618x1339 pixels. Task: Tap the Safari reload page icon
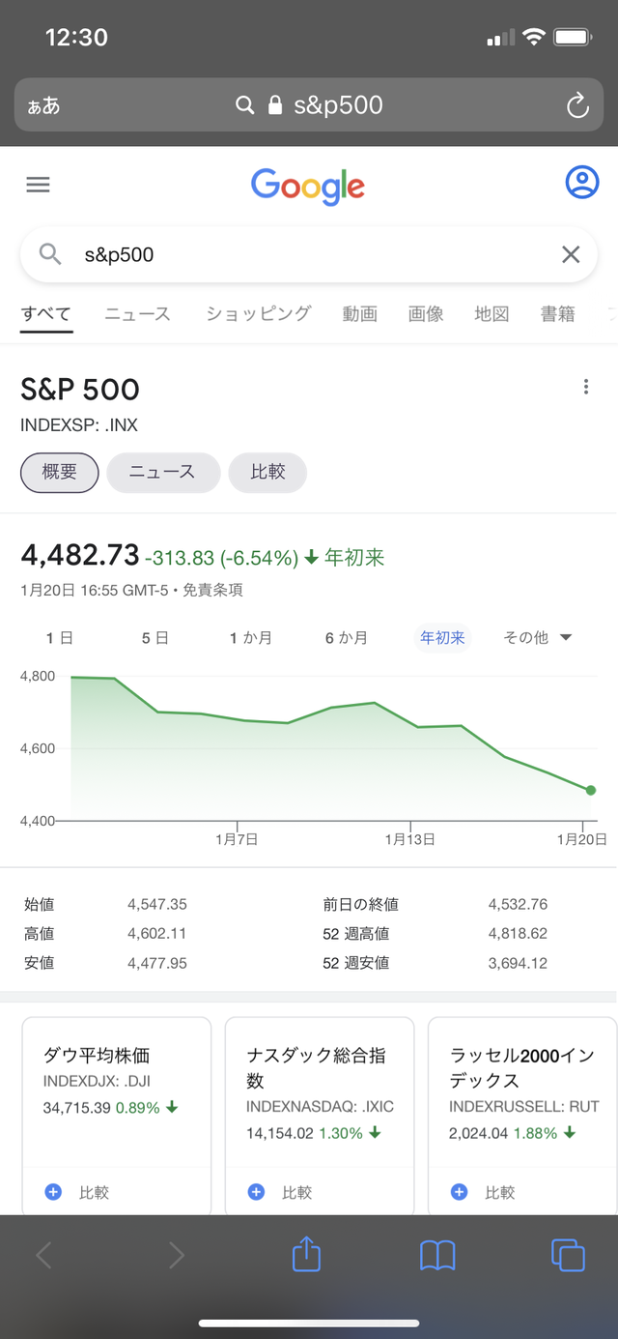pyautogui.click(x=577, y=105)
